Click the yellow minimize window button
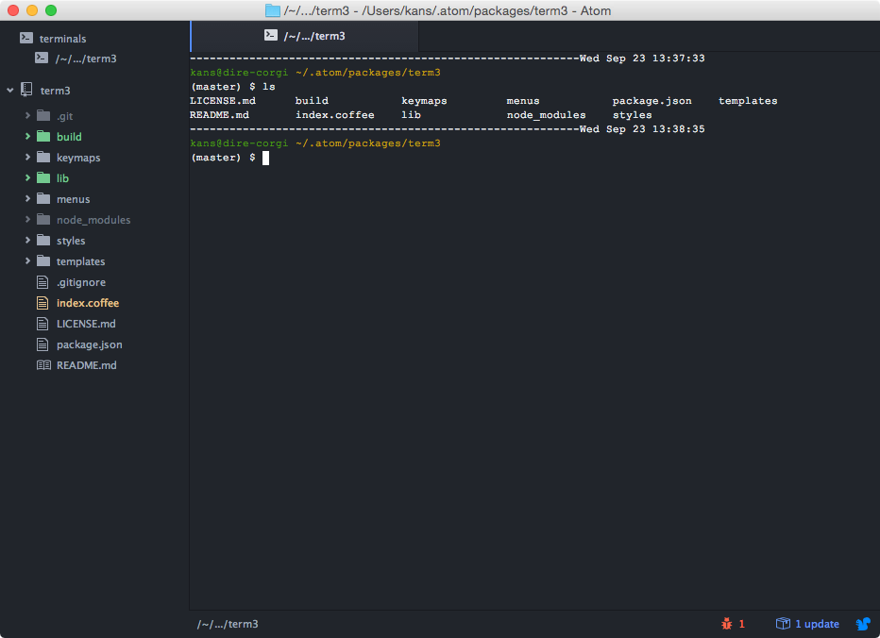This screenshot has width=880, height=638. 32,10
